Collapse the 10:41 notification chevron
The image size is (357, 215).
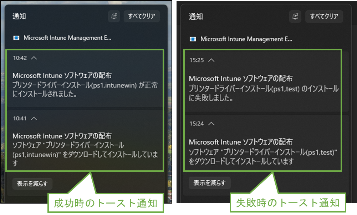(x=34, y=118)
